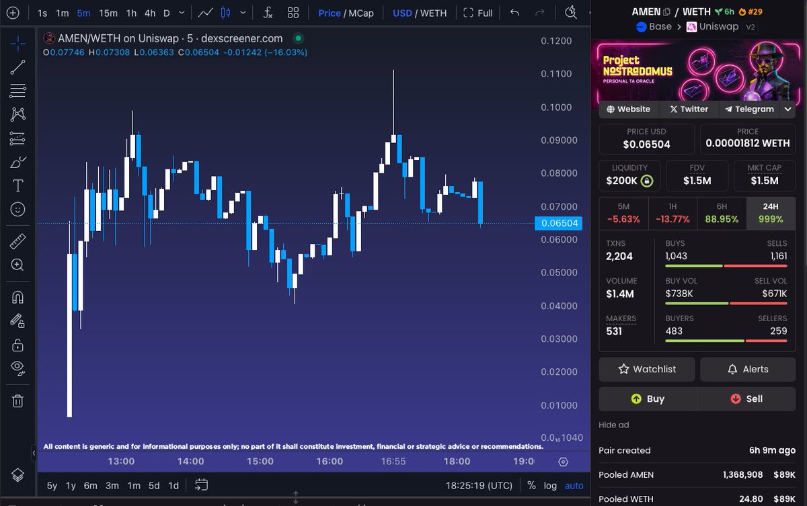Collapse the side panel arrow handle

pyautogui.click(x=34, y=452)
